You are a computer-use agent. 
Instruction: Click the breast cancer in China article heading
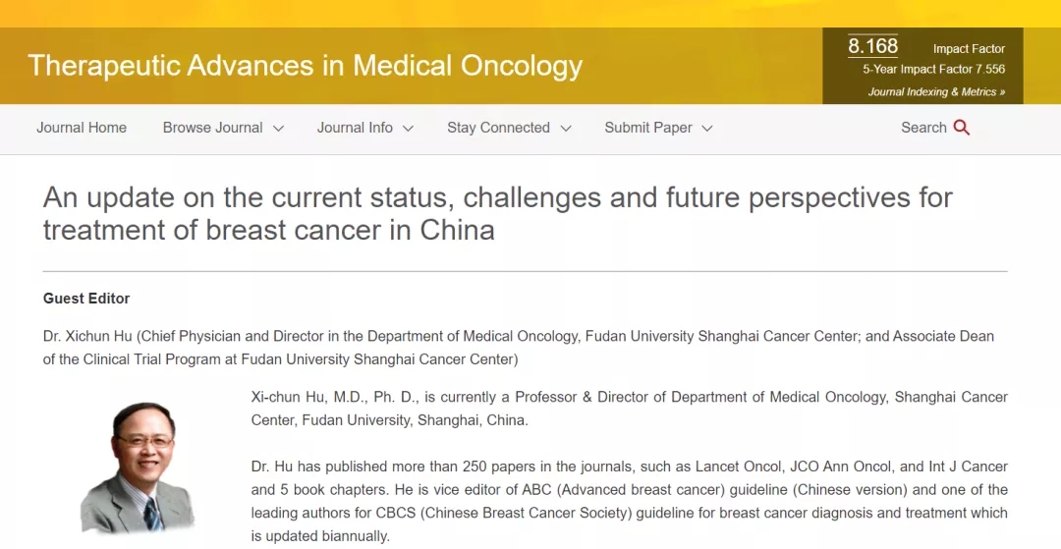497,213
